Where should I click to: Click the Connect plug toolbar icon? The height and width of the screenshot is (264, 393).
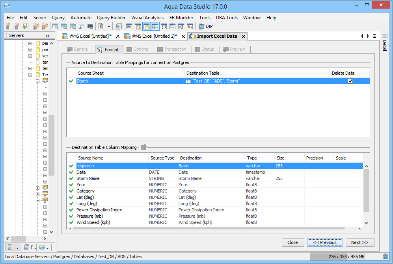pyautogui.click(x=36, y=26)
